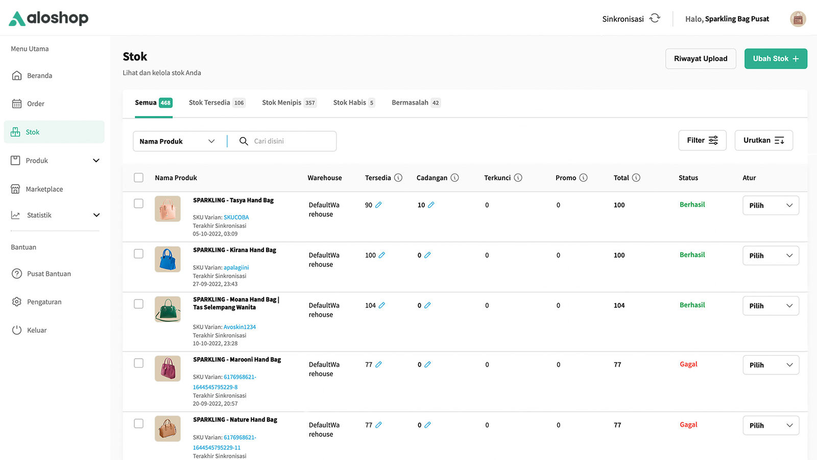The height and width of the screenshot is (460, 817).
Task: Open profile avatar in top right corner
Action: pos(798,19)
